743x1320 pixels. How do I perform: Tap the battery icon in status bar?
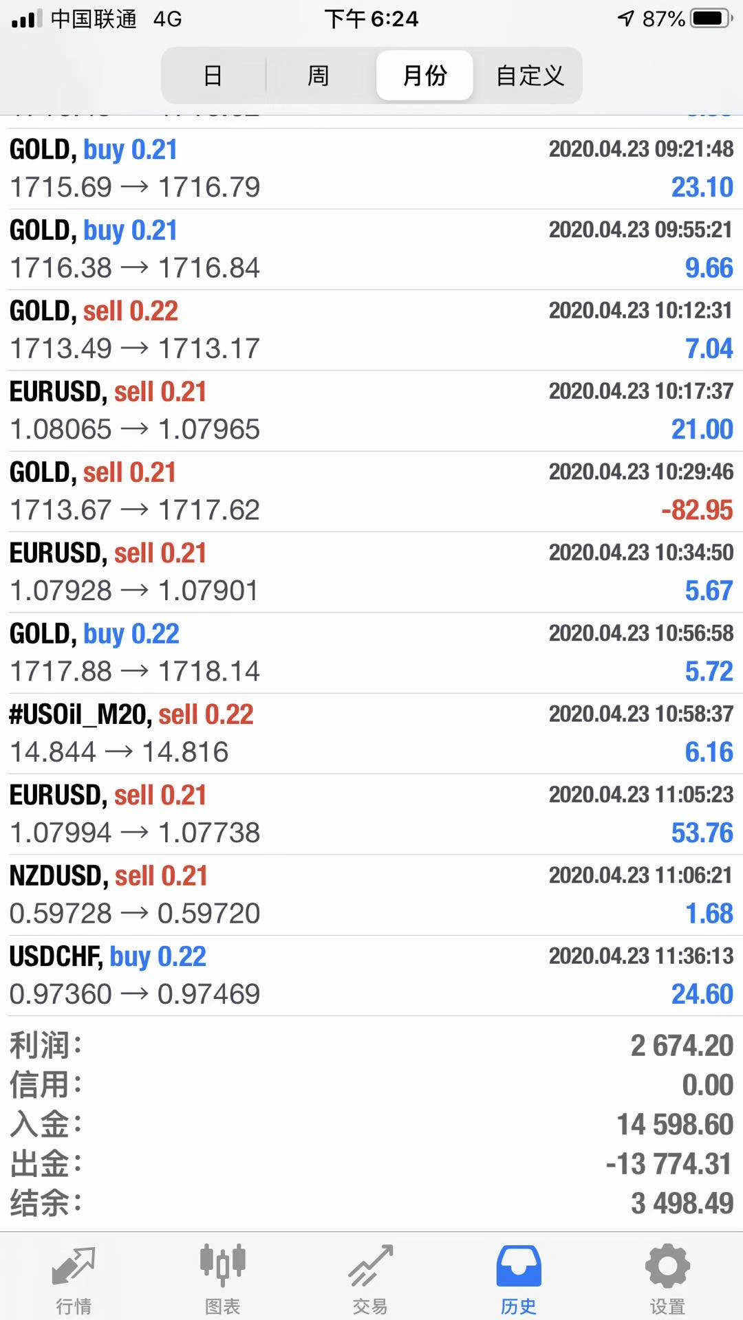(711, 19)
